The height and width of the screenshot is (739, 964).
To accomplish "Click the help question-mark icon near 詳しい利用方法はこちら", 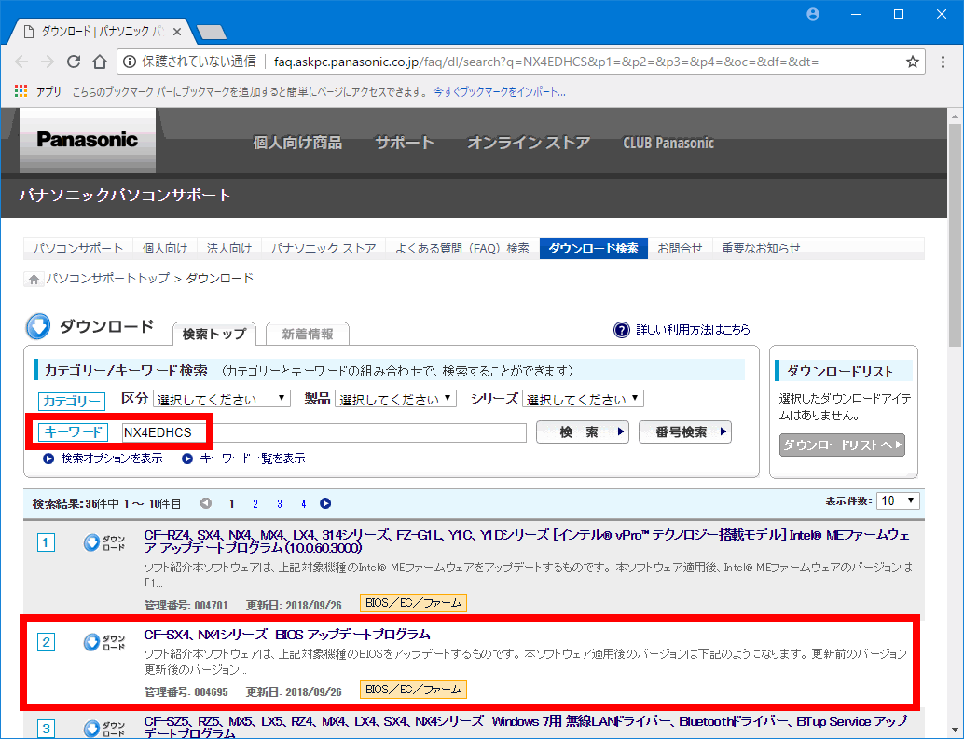I will pyautogui.click(x=621, y=329).
